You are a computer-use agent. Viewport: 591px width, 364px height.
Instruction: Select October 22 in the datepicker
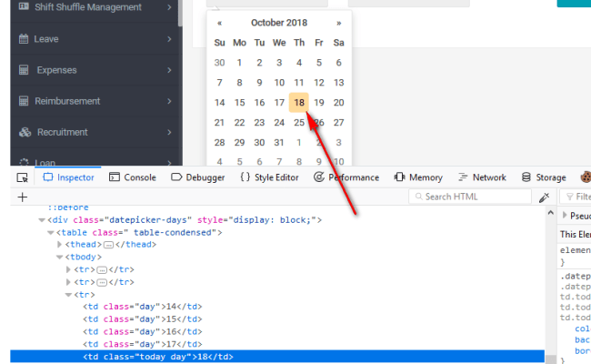click(x=239, y=122)
